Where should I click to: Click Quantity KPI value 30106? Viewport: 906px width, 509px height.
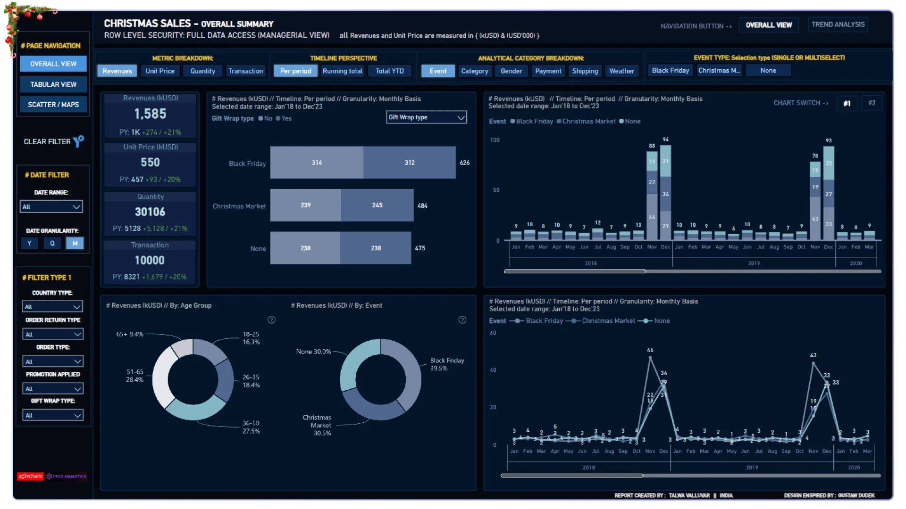coord(150,212)
